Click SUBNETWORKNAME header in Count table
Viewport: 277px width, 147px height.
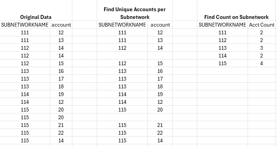tap(222, 25)
